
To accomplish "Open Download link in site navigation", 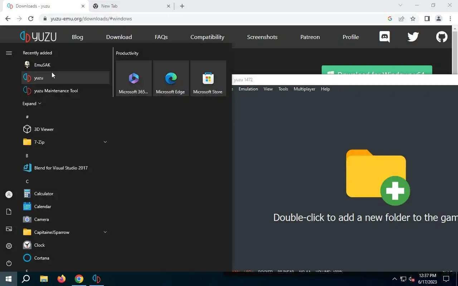I will pos(119,37).
